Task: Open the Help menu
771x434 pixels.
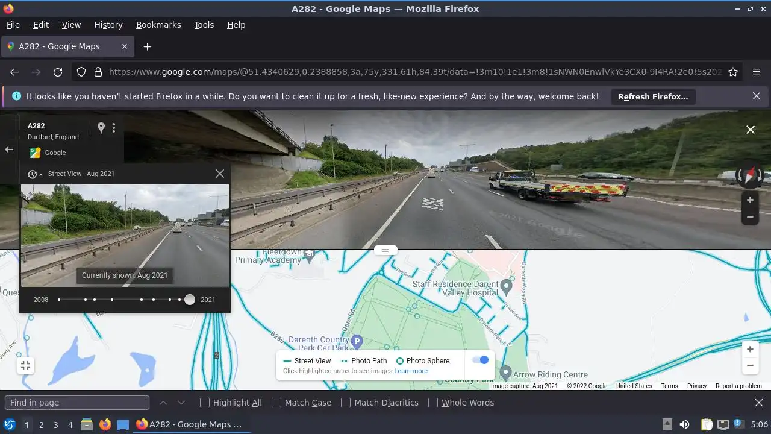Action: pyautogui.click(x=236, y=25)
